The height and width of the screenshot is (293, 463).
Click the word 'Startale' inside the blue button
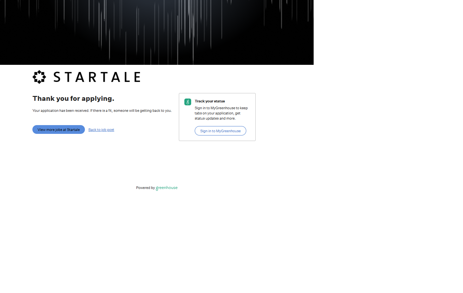[x=73, y=130]
